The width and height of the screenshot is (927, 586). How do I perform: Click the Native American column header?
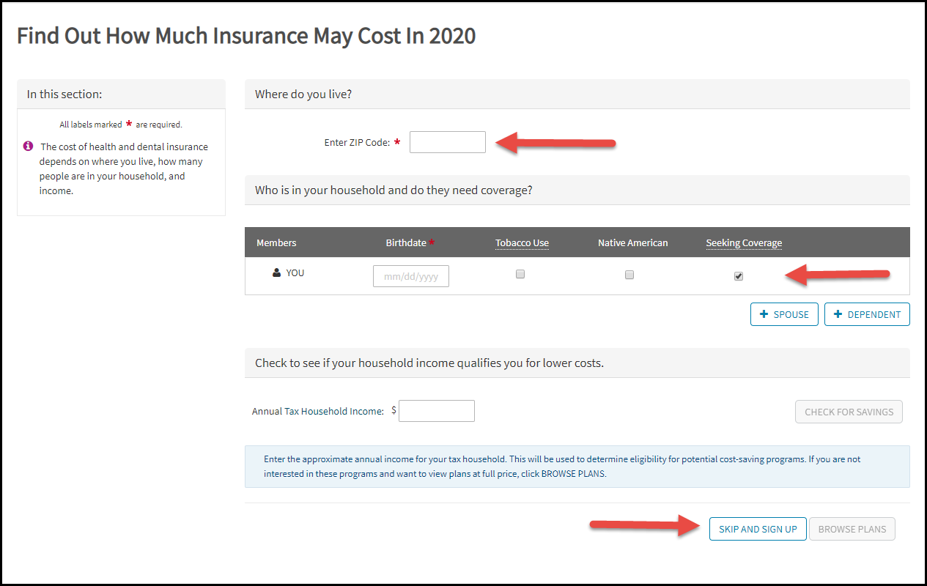633,242
